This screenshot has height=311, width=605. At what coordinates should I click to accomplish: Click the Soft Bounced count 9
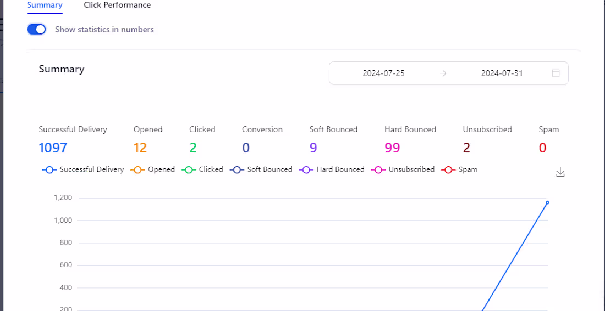(313, 148)
